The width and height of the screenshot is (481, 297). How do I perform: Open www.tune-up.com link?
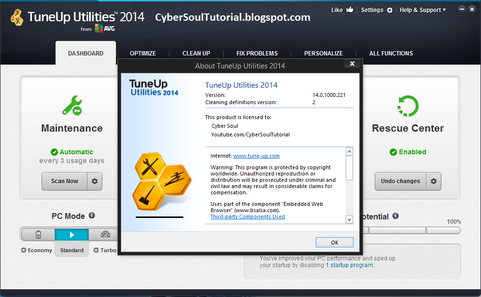[256, 156]
